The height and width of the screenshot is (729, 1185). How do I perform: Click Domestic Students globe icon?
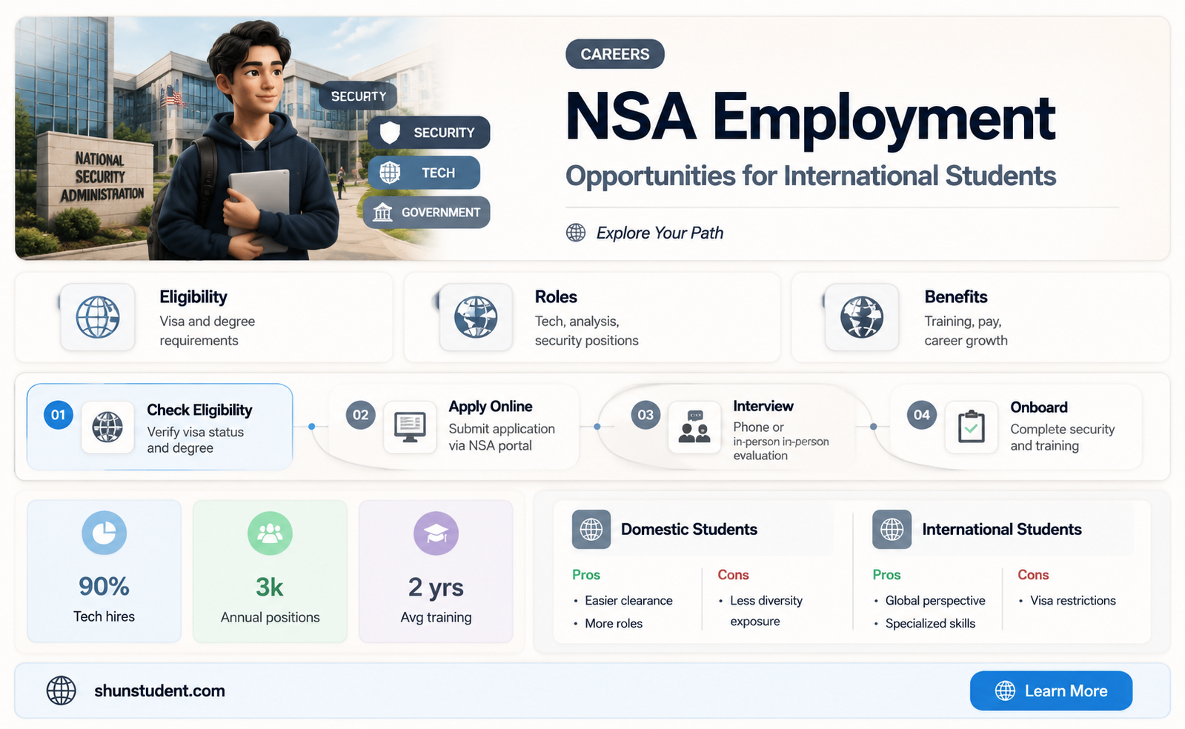591,529
